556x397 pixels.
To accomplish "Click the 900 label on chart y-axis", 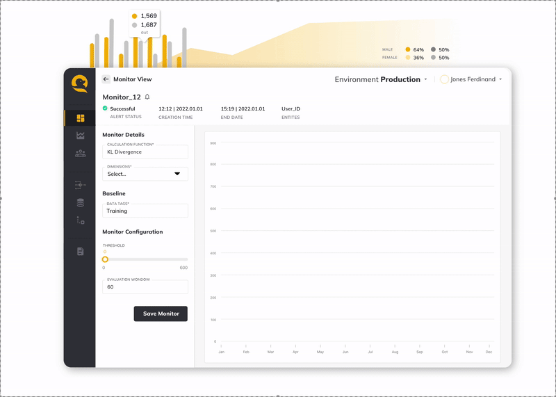I will click(x=213, y=143).
